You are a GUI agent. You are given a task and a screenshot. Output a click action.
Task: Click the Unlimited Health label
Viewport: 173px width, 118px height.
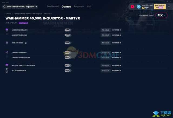pos(19,30)
